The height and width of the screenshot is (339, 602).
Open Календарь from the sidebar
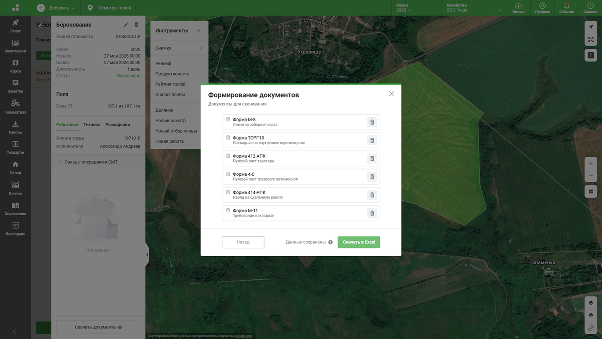(15, 228)
